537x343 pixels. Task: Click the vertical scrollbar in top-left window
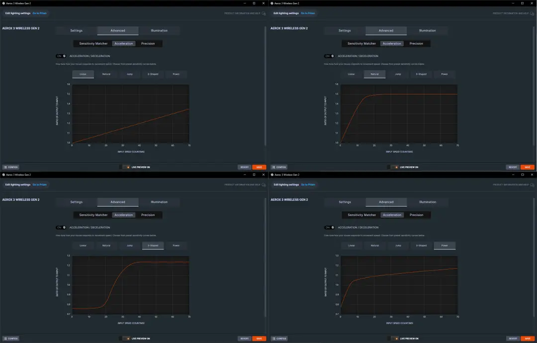(x=266, y=86)
